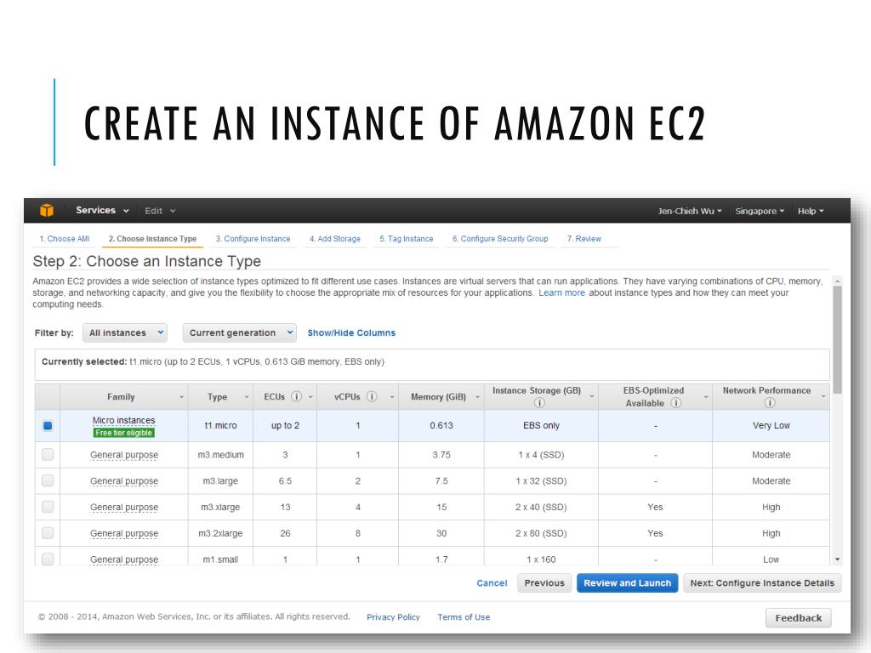871x653 pixels.
Task: Go to 3. Configure Instance step
Action: [x=253, y=239]
